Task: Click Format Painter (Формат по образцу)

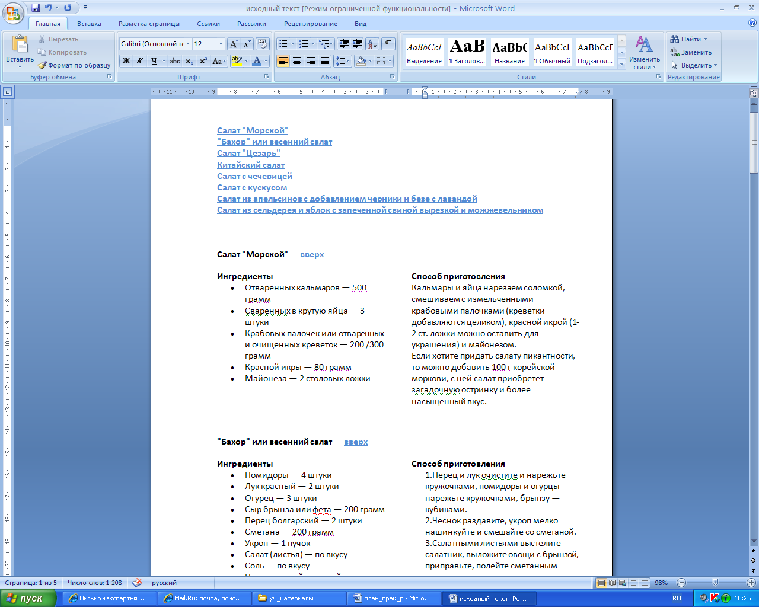Action: tap(75, 65)
